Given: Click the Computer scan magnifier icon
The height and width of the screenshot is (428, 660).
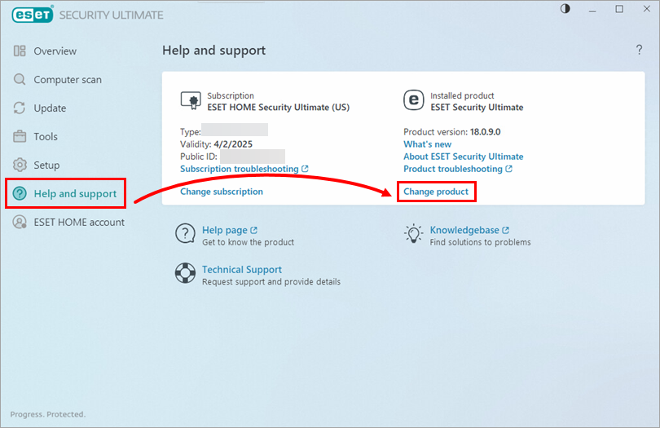Looking at the screenshot, I should point(20,79).
